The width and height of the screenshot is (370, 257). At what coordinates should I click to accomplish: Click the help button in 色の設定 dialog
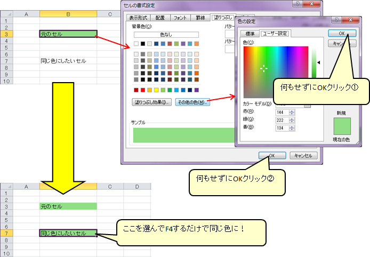pyautogui.click(x=337, y=20)
